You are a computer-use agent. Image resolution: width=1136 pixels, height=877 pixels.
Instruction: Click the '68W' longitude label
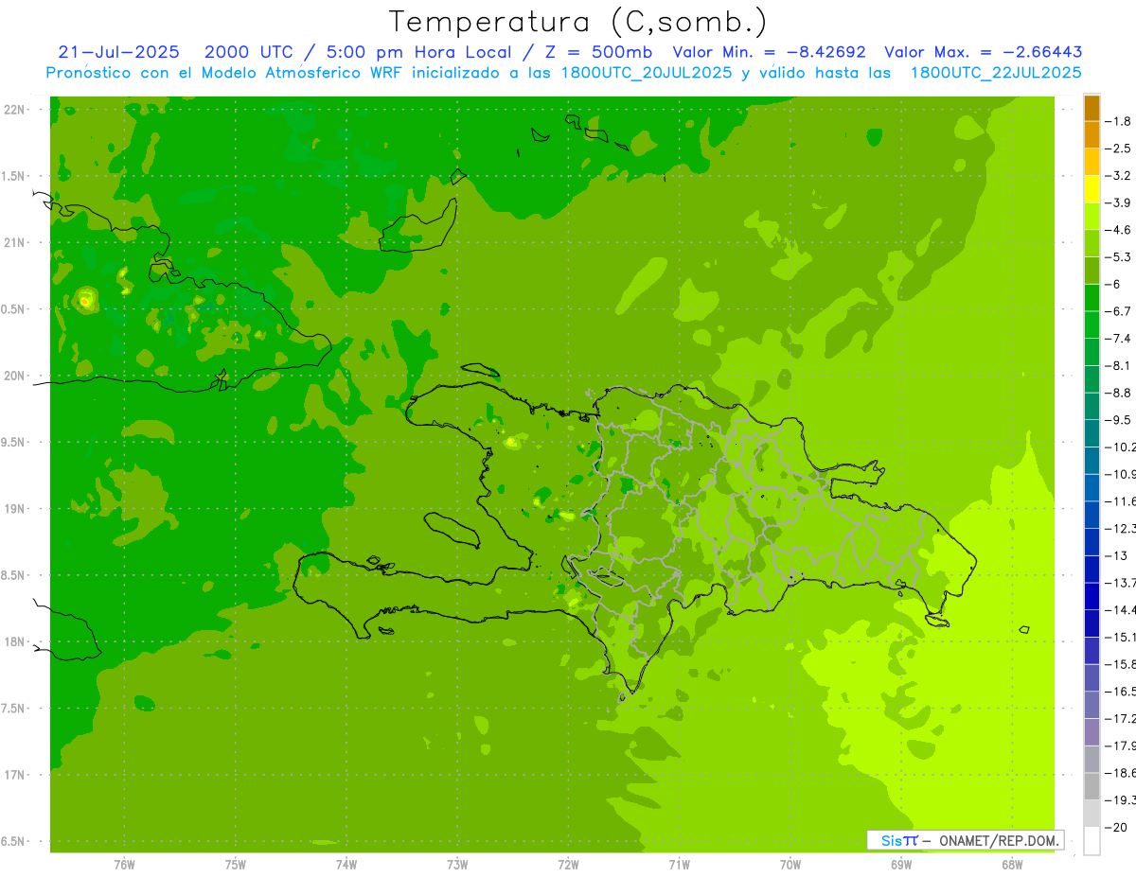coord(1012,865)
